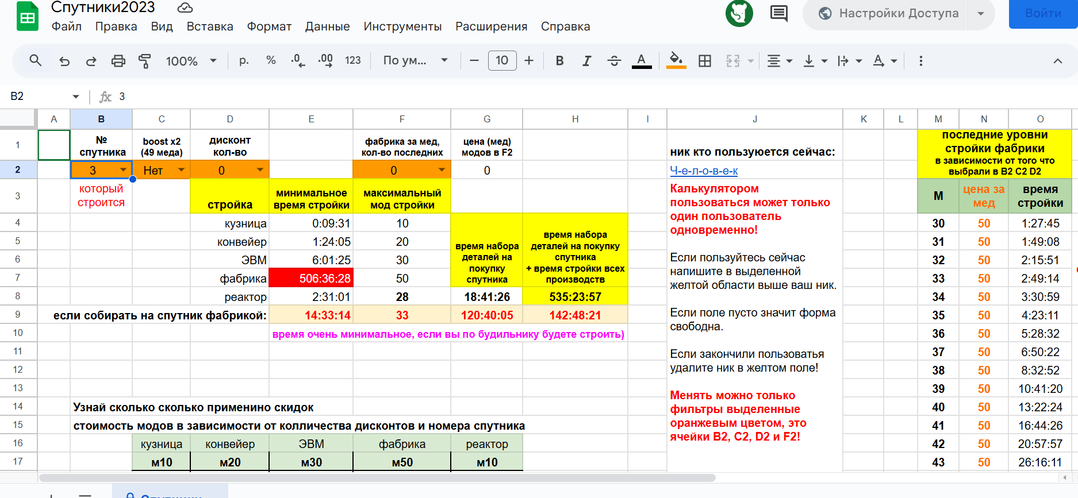Screen dimensions: 1078x498
Task: Open the Borders tool icon
Action: pyautogui.click(x=704, y=61)
